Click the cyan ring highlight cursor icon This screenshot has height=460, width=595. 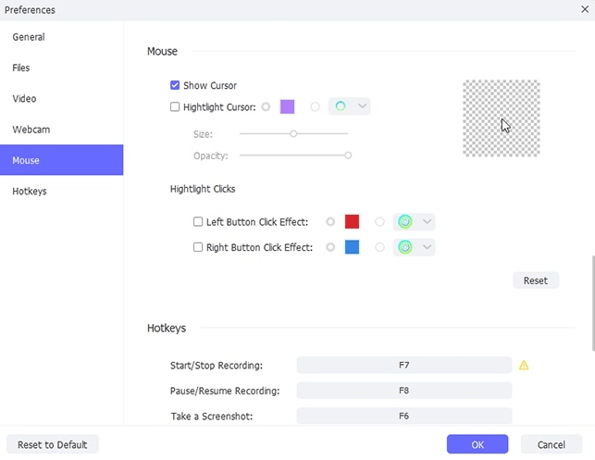341,106
